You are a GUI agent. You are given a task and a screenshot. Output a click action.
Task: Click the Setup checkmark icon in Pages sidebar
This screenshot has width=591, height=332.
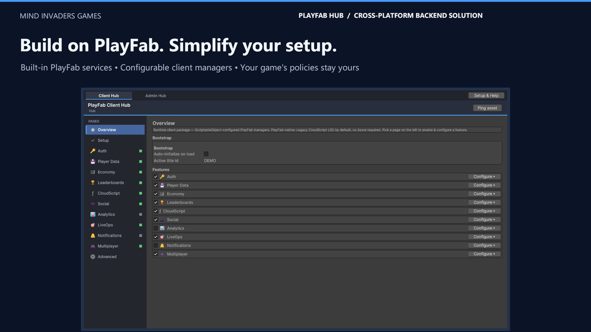click(93, 140)
